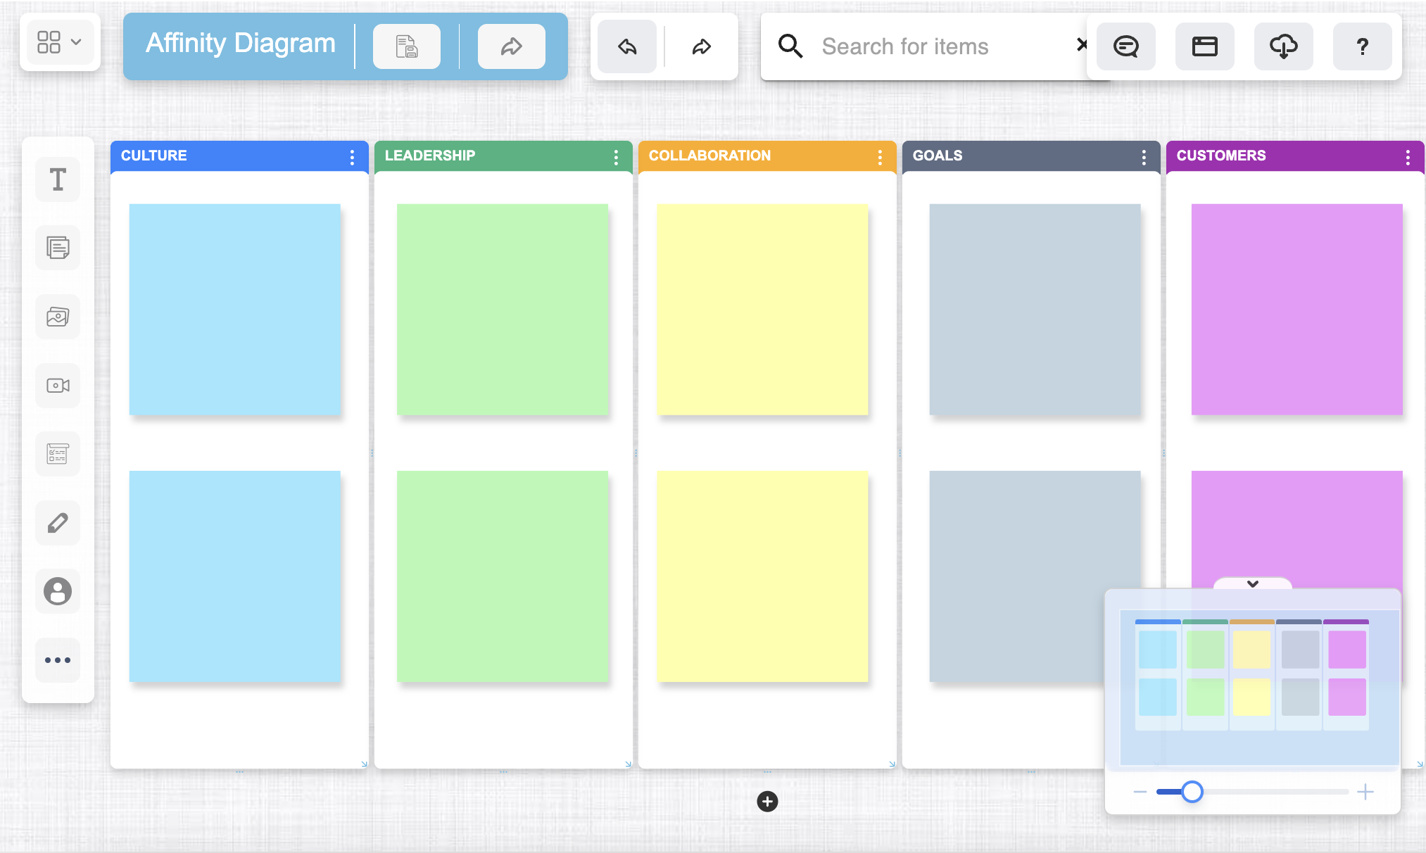1426x853 pixels.
Task: Select the sticky note tool
Action: [58, 248]
